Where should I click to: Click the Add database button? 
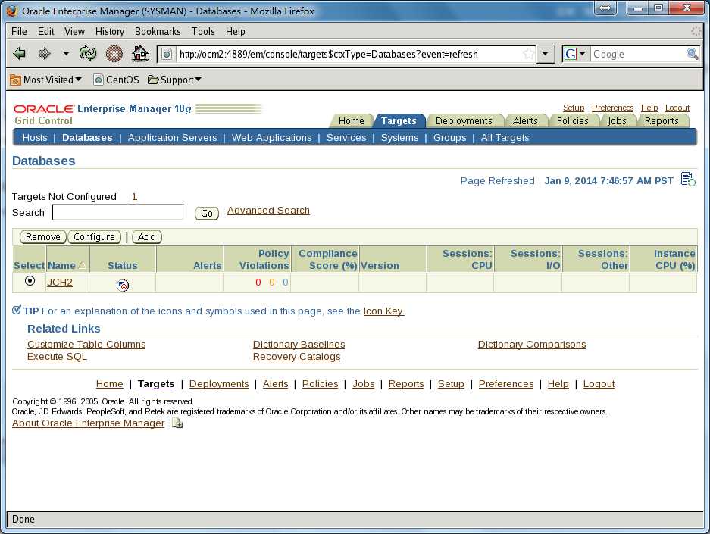[x=147, y=236]
